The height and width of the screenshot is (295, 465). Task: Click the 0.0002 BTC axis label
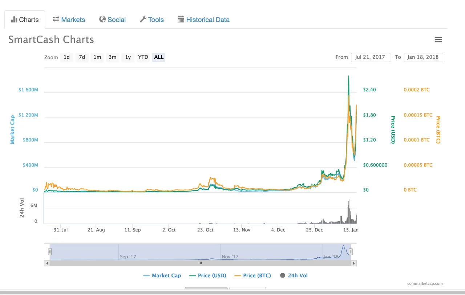pos(417,90)
